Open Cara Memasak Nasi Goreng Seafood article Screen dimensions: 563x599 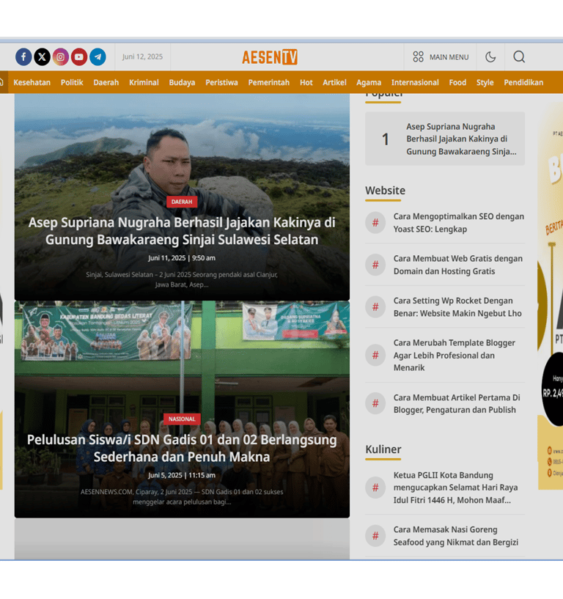pyautogui.click(x=456, y=536)
